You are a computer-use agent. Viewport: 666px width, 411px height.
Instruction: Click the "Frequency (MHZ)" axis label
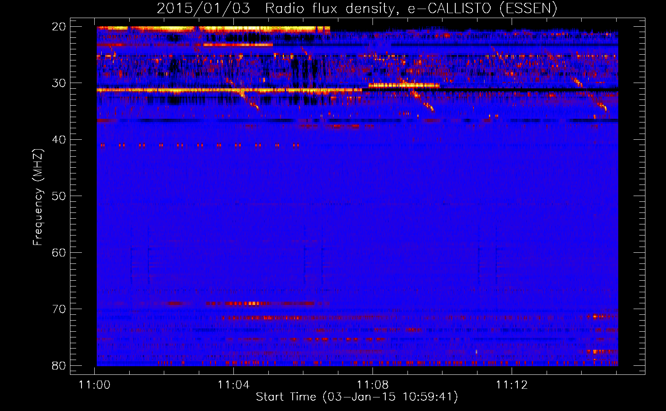click(38, 197)
